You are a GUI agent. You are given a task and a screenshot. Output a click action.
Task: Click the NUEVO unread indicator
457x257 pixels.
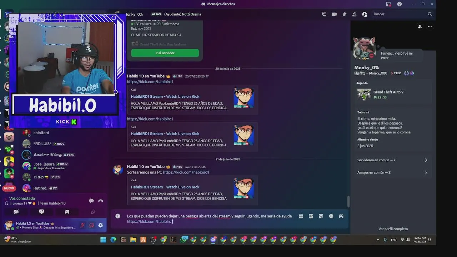(9, 188)
